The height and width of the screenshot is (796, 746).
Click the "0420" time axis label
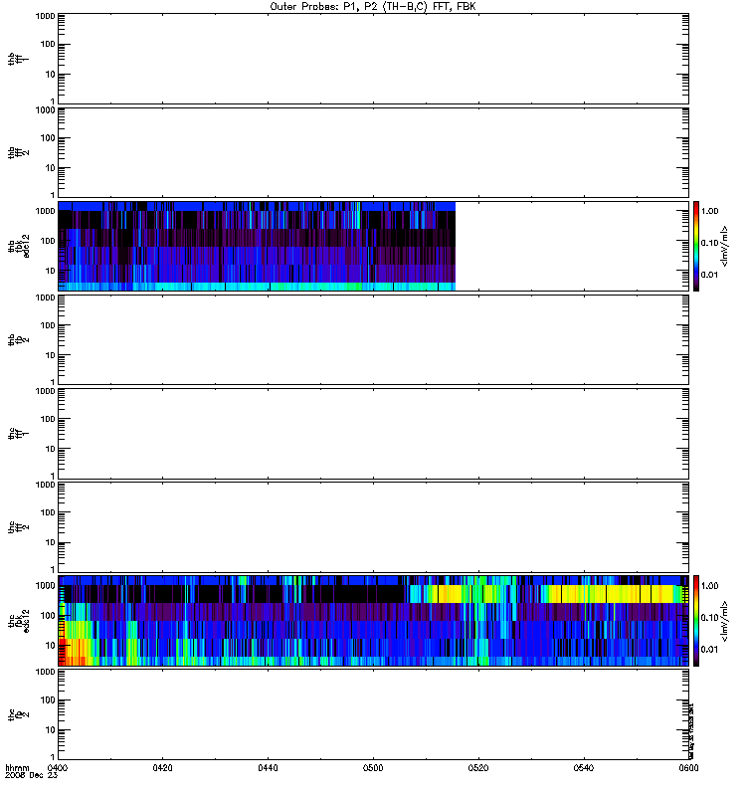[162, 767]
